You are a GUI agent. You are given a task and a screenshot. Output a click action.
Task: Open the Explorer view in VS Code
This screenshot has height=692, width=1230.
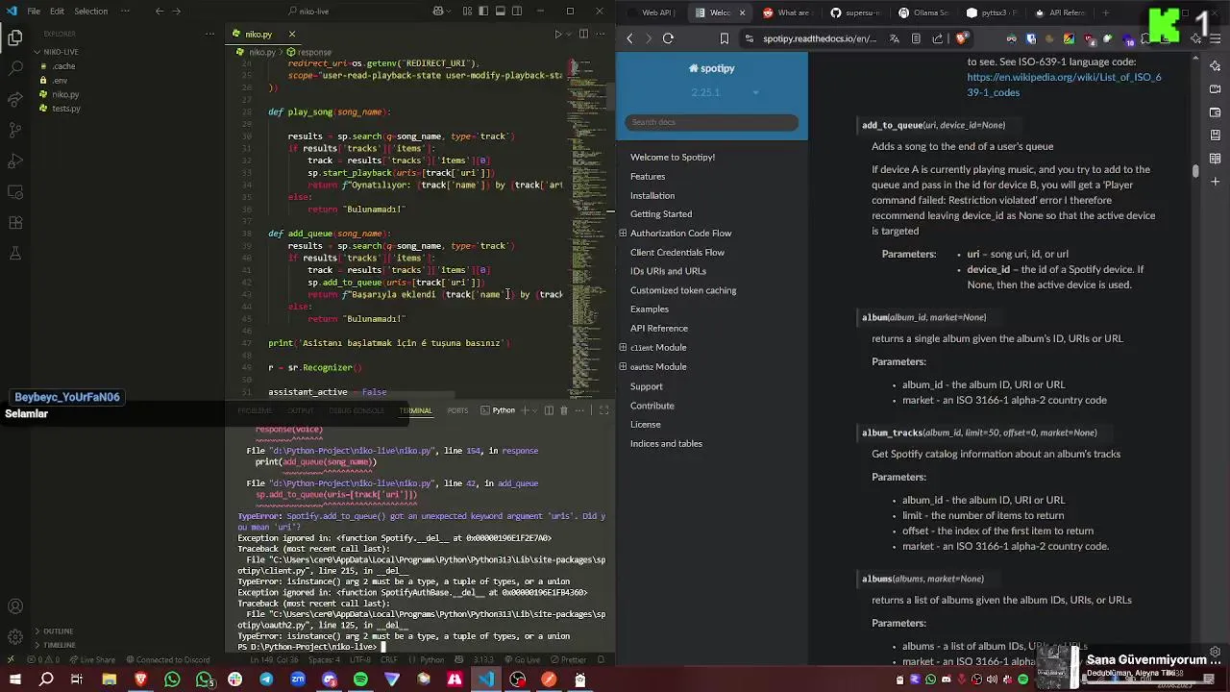[x=15, y=38]
